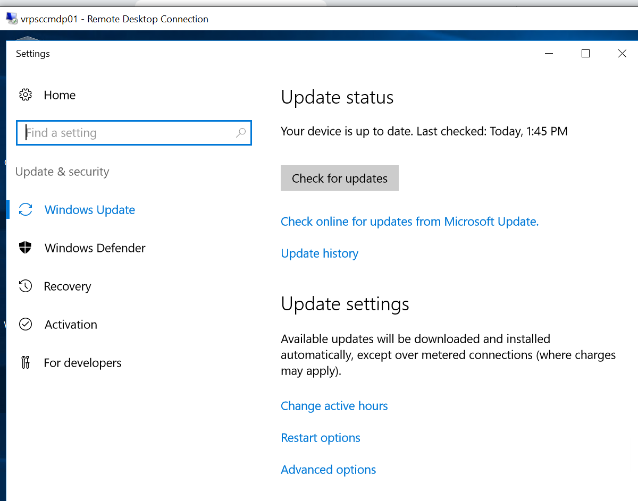Image resolution: width=638 pixels, height=501 pixels.
Task: Click the Remote Desktop Connection title icon
Action: pyautogui.click(x=11, y=19)
